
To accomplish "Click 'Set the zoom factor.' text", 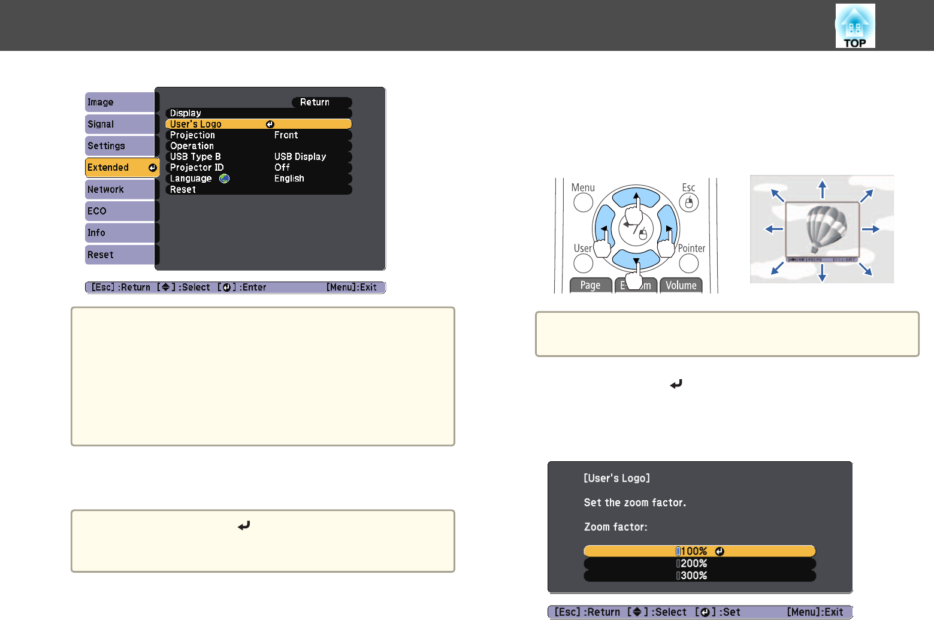I will pos(635,503).
